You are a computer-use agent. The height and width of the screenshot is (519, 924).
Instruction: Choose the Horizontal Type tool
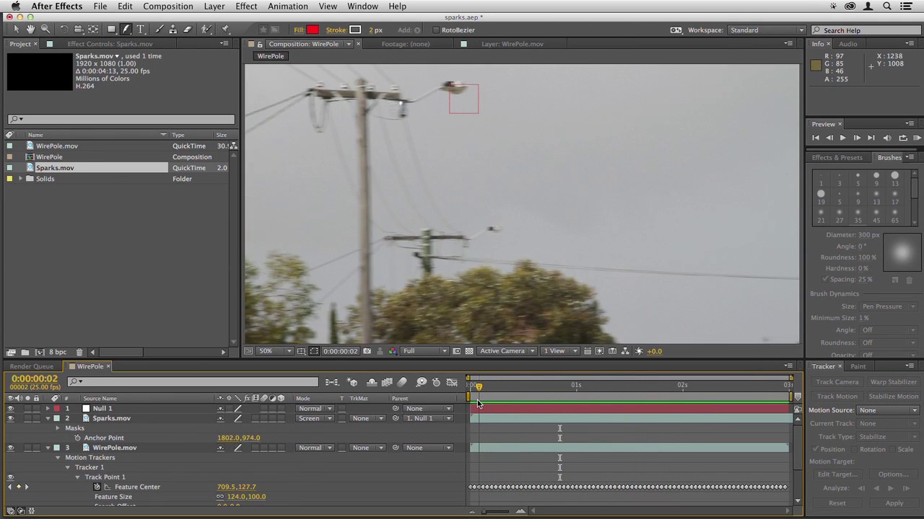(141, 30)
